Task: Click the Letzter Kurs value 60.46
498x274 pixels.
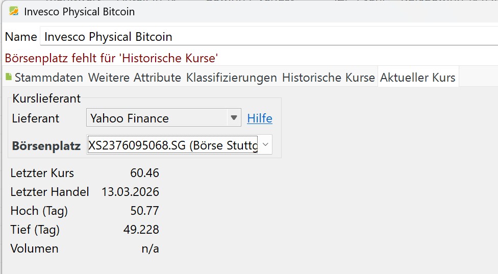Action: [x=144, y=173]
